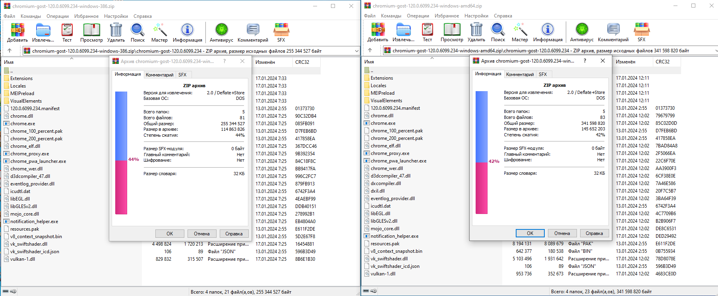Open Избранное menu in left window

click(86, 16)
